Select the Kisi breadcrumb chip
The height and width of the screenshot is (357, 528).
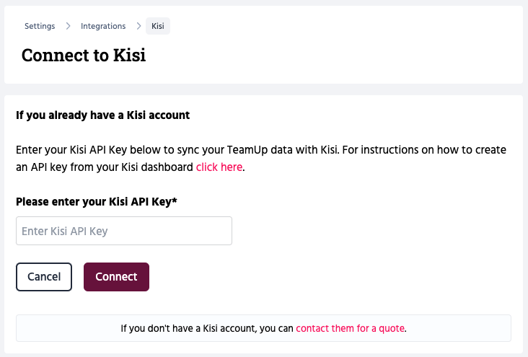click(x=158, y=26)
